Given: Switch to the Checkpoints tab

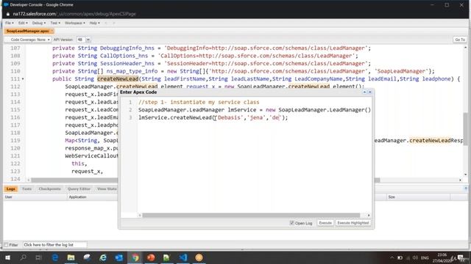Looking at the screenshot, I should (x=49, y=189).
